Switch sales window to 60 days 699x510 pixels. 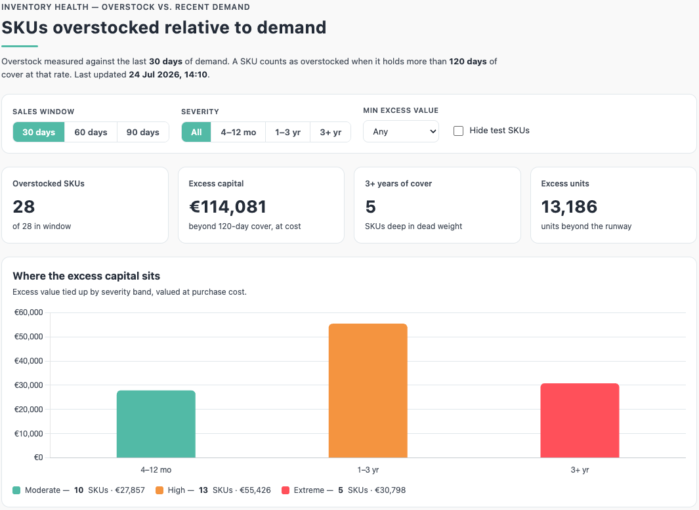coord(91,132)
